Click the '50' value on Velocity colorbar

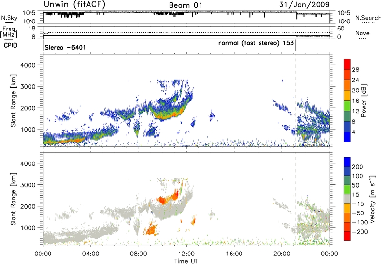click(x=356, y=185)
